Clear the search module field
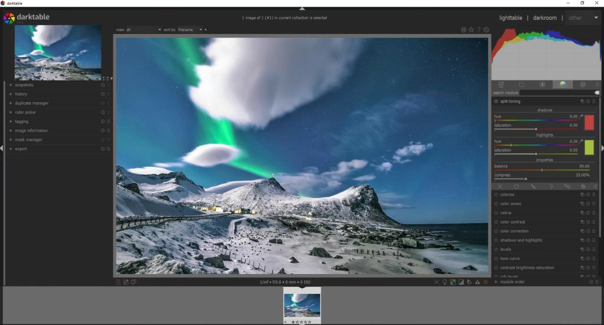Image resolution: width=604 pixels, height=325 pixels. pos(597,93)
